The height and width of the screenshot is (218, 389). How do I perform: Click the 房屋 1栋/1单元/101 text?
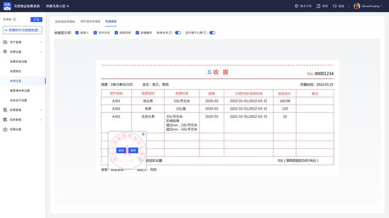click(117, 85)
